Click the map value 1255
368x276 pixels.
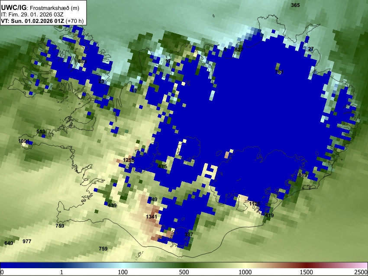[x=129, y=160]
